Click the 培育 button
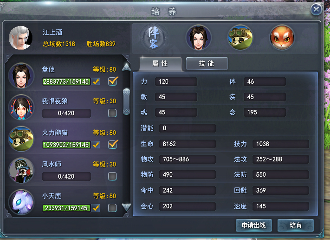The image size is (330, 240). (296, 225)
